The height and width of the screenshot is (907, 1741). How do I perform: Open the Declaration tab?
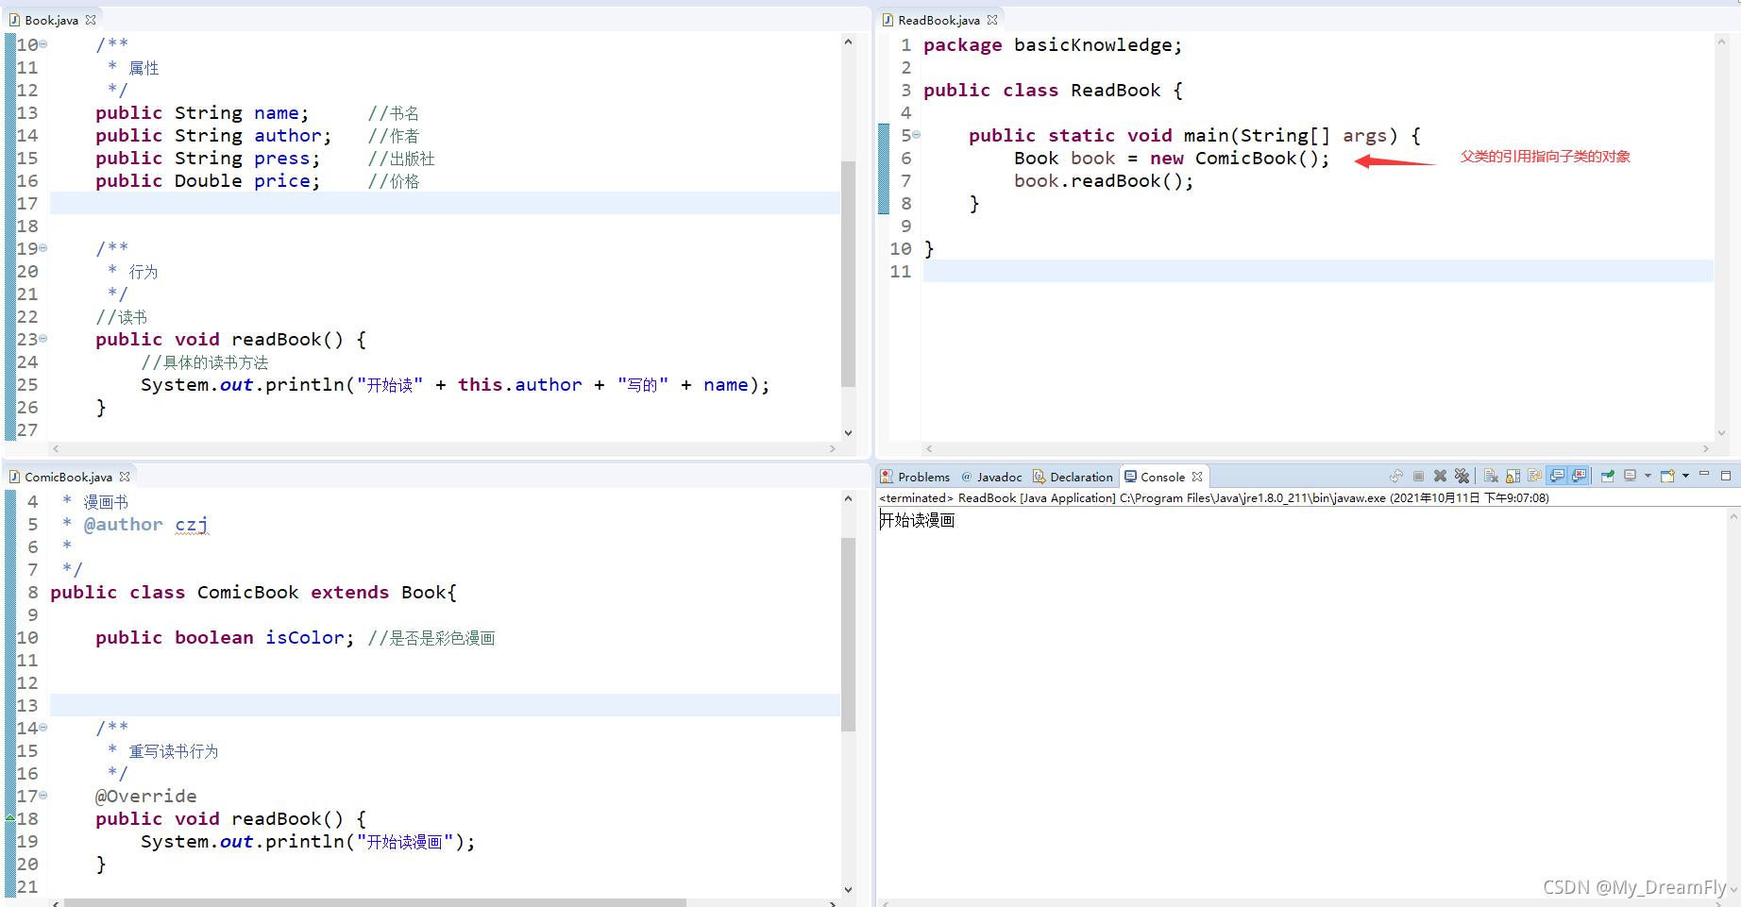click(1073, 477)
